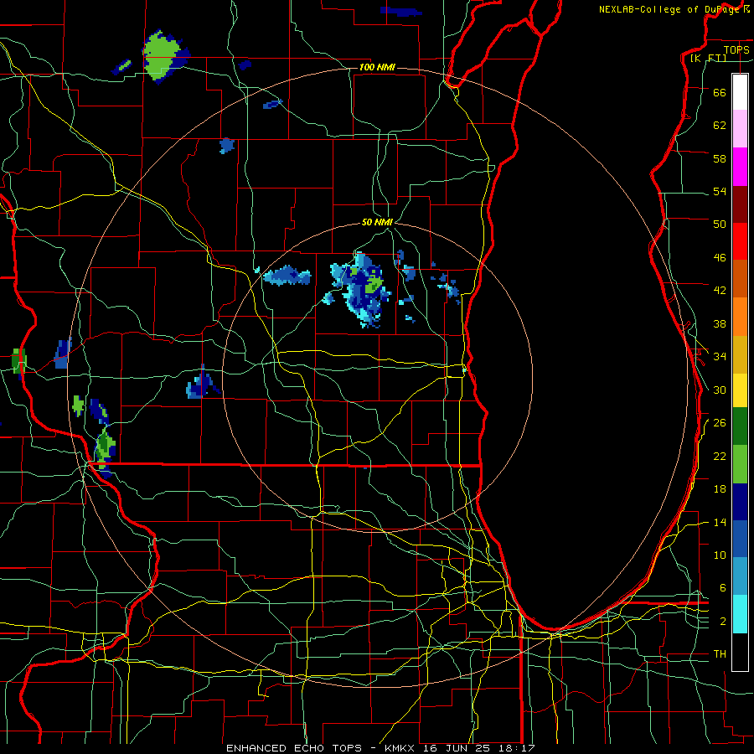754x754 pixels.
Task: Select the maroon legend color block
Action: click(740, 204)
